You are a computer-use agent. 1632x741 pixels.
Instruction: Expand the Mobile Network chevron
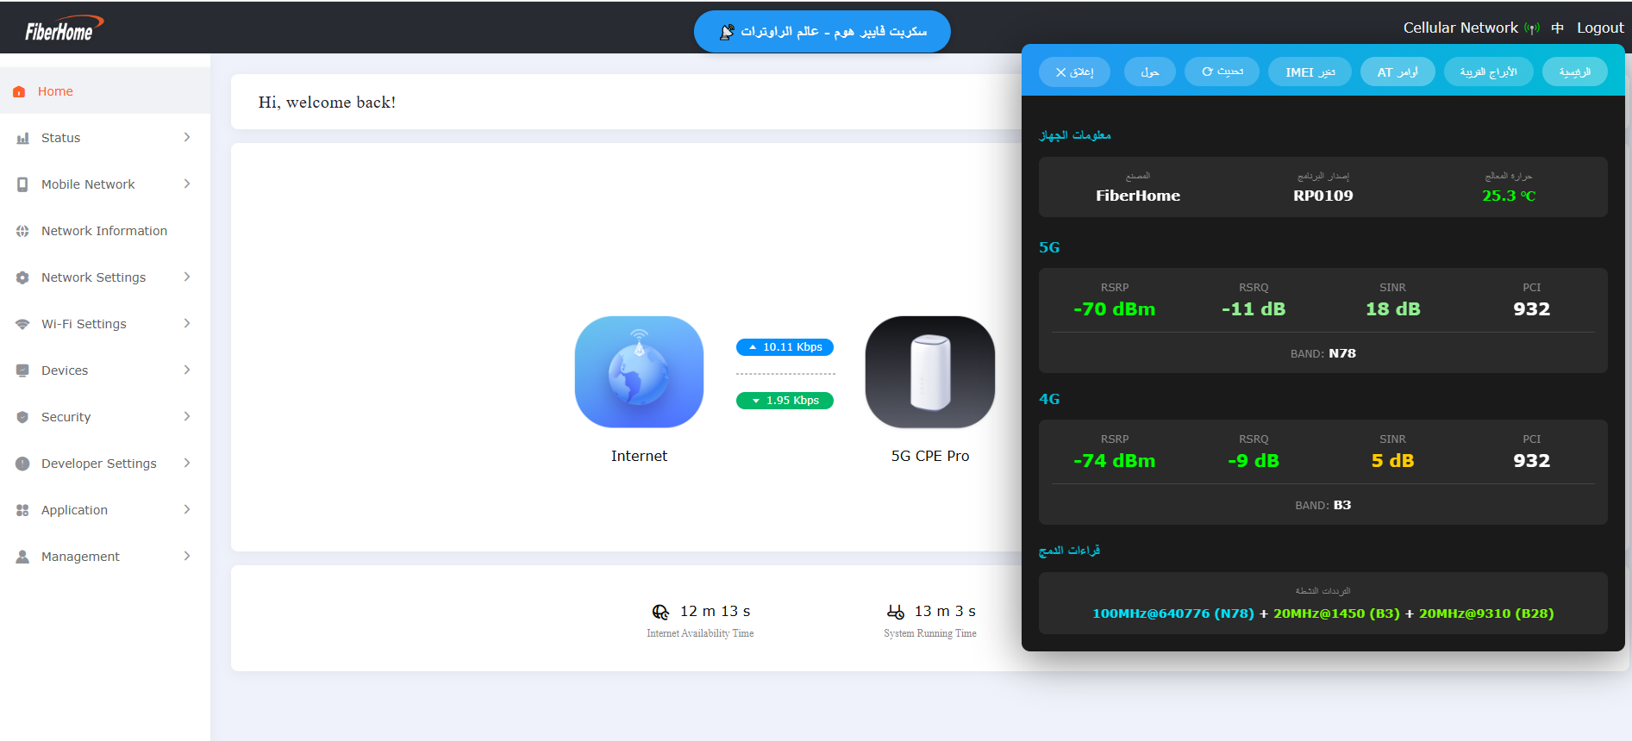click(187, 184)
